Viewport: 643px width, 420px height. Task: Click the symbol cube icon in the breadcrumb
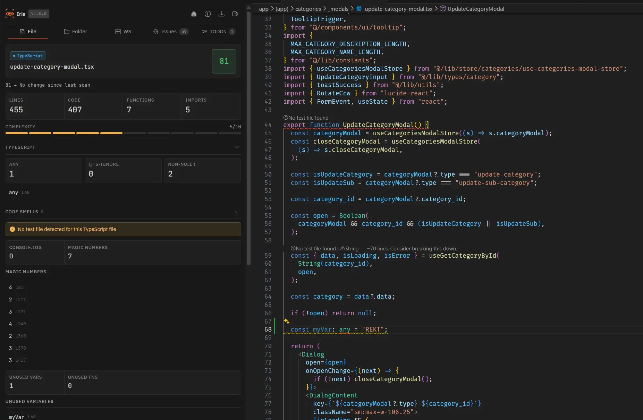pos(443,9)
